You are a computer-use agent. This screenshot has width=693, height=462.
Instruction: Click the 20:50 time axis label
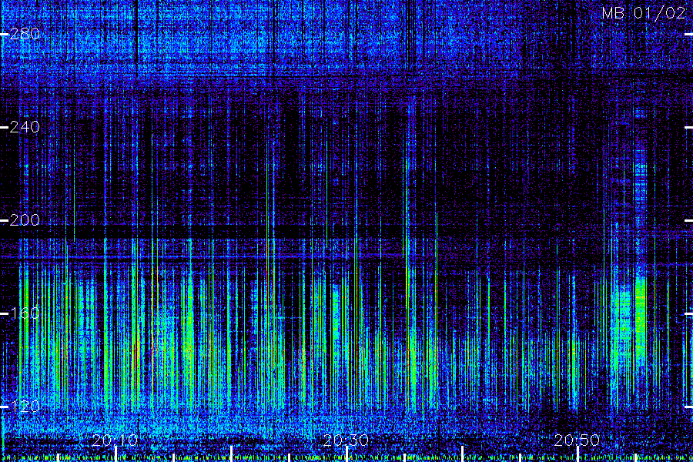[x=577, y=440]
